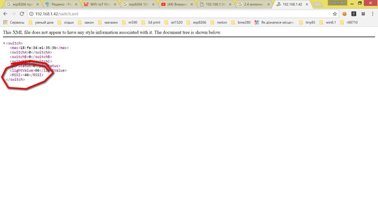Viewport: 378px width, 205px height.
Task: Click the switchA element line
Action: pyautogui.click(x=31, y=52)
